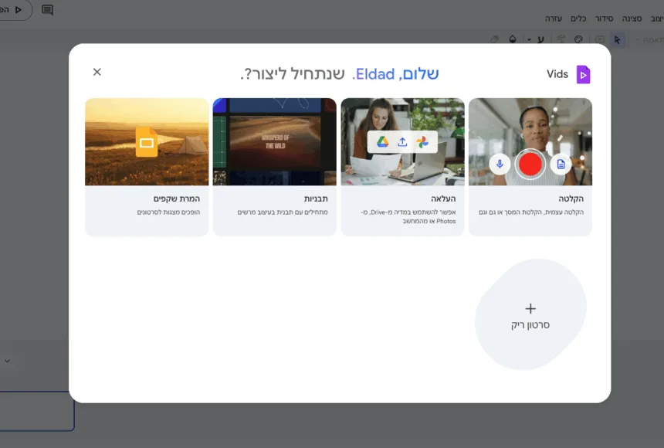664x448 pixels.
Task: Open the הקלטה (Recording) card
Action: pyautogui.click(x=530, y=167)
